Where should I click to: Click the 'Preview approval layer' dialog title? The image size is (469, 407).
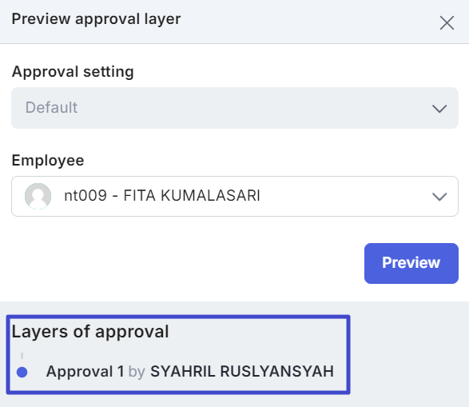[96, 19]
